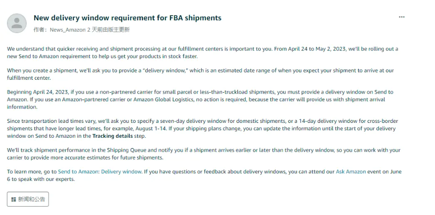Click the post title about FBA shipments
This screenshot has height=215, width=435.
[x=128, y=18]
